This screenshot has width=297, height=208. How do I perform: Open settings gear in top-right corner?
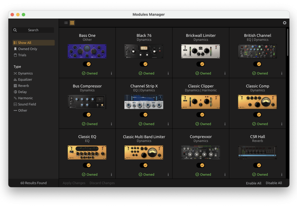point(284,23)
